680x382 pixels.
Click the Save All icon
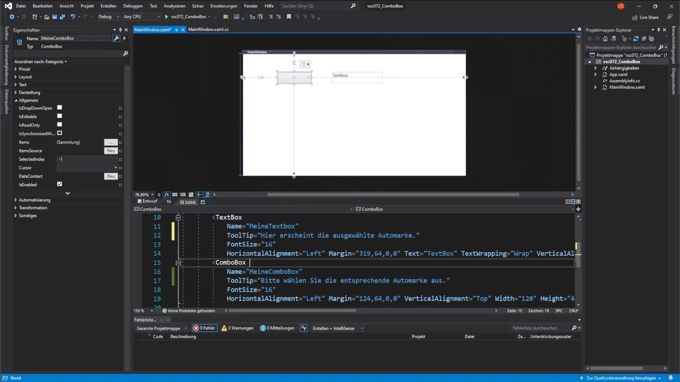click(62, 17)
